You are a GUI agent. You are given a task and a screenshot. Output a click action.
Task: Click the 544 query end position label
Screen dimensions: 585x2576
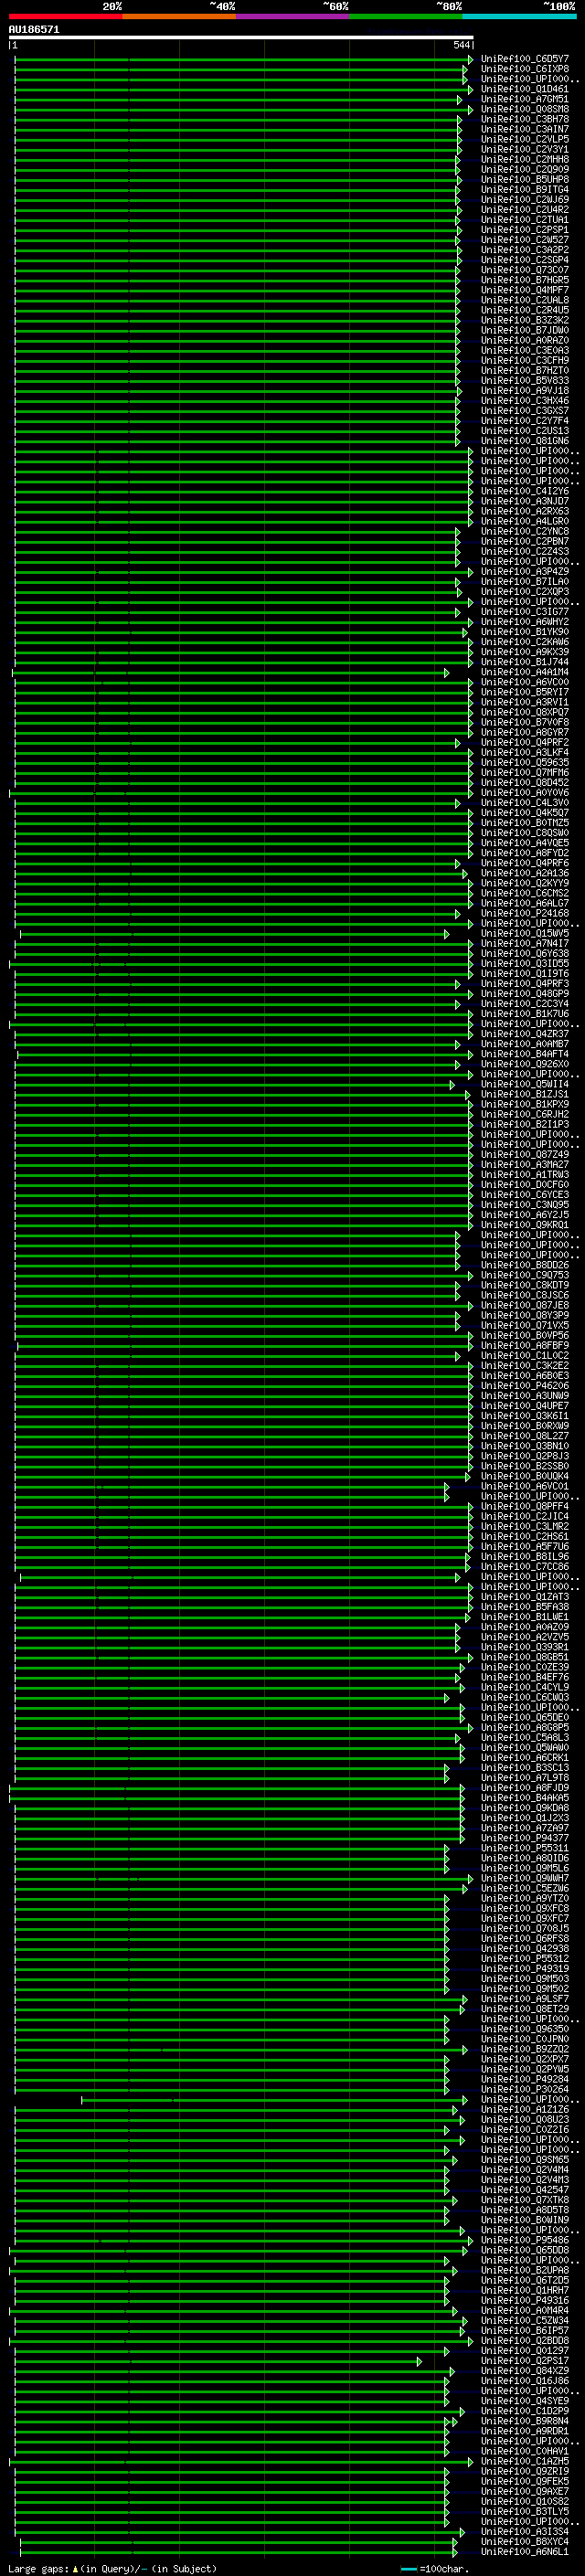point(461,45)
